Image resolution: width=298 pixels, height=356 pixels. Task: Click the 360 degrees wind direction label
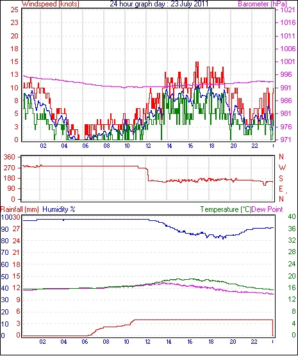10,157
